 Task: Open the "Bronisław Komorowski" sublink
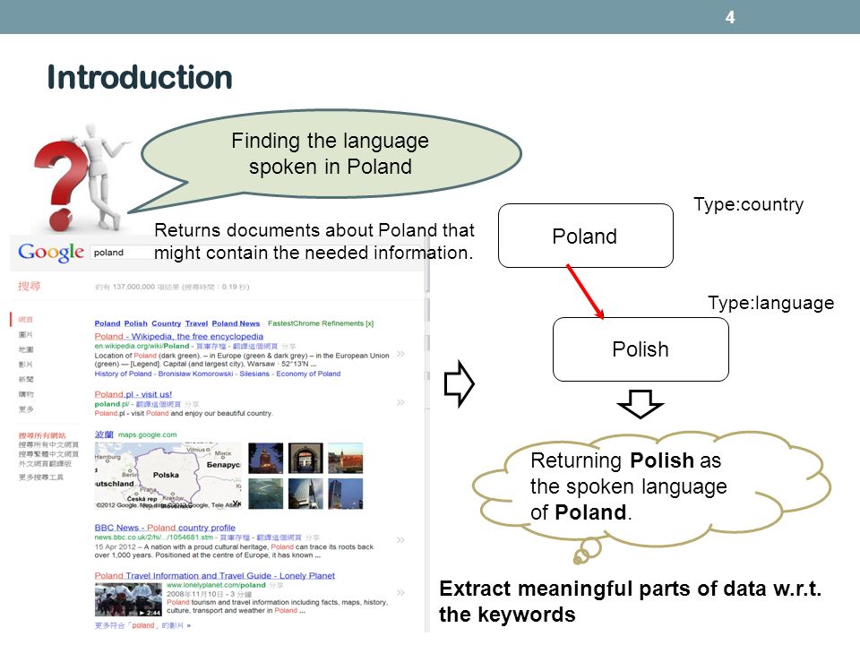pyautogui.click(x=196, y=374)
